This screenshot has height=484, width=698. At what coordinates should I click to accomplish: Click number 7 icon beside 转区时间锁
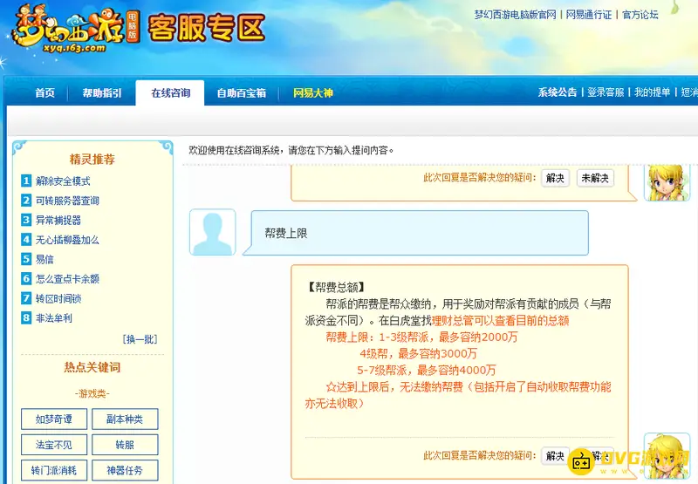pyautogui.click(x=26, y=298)
